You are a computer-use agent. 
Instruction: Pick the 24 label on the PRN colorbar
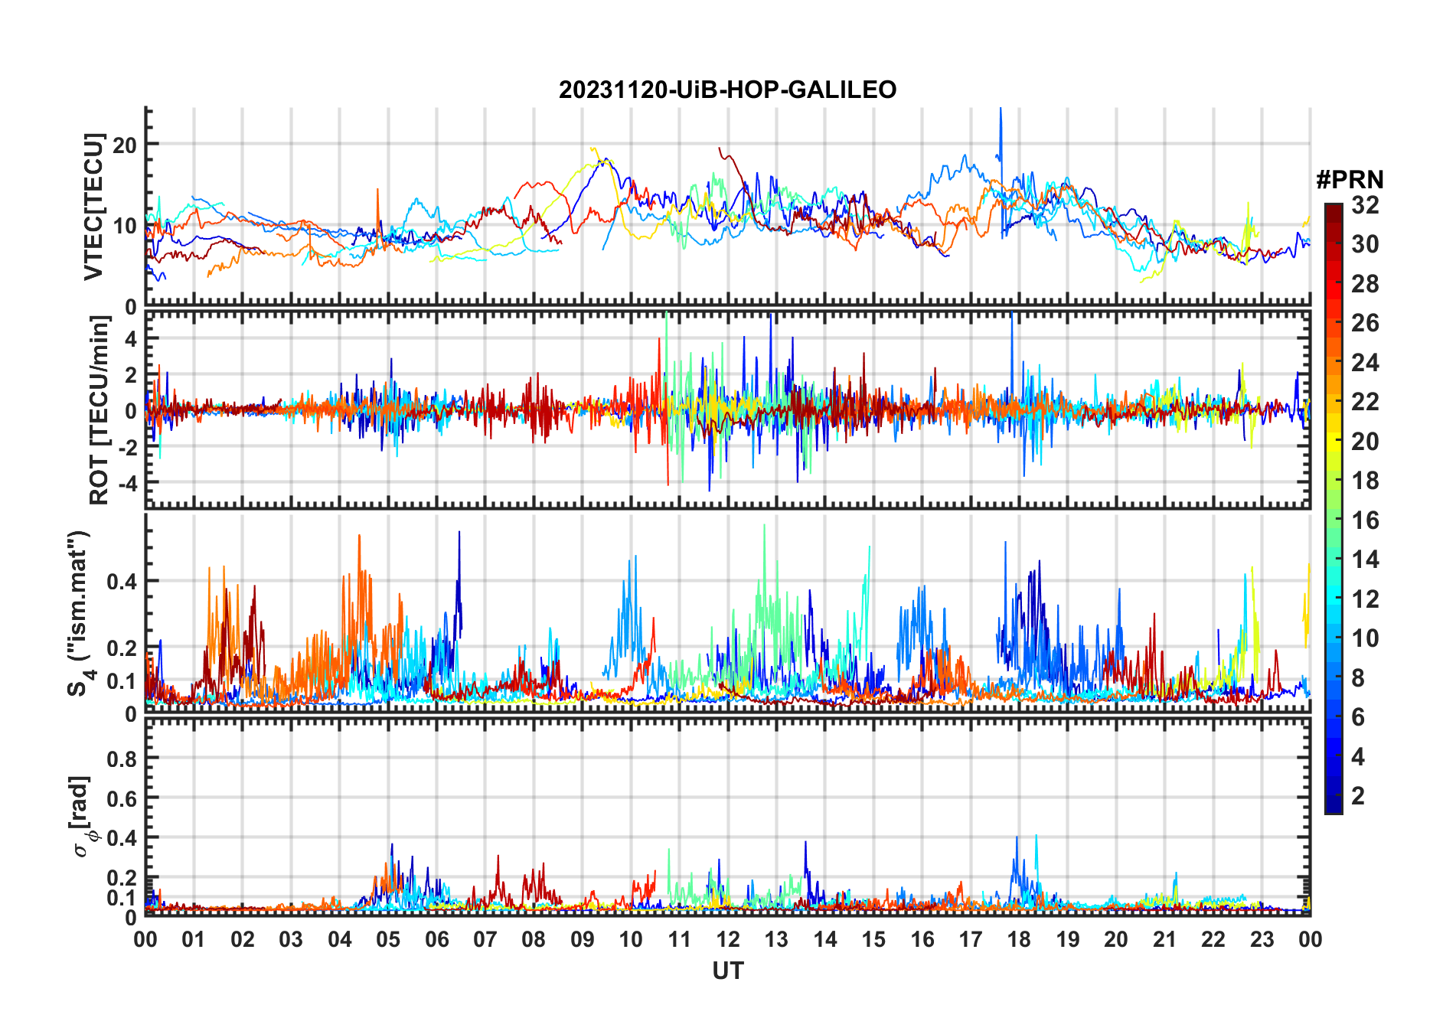pos(1365,363)
